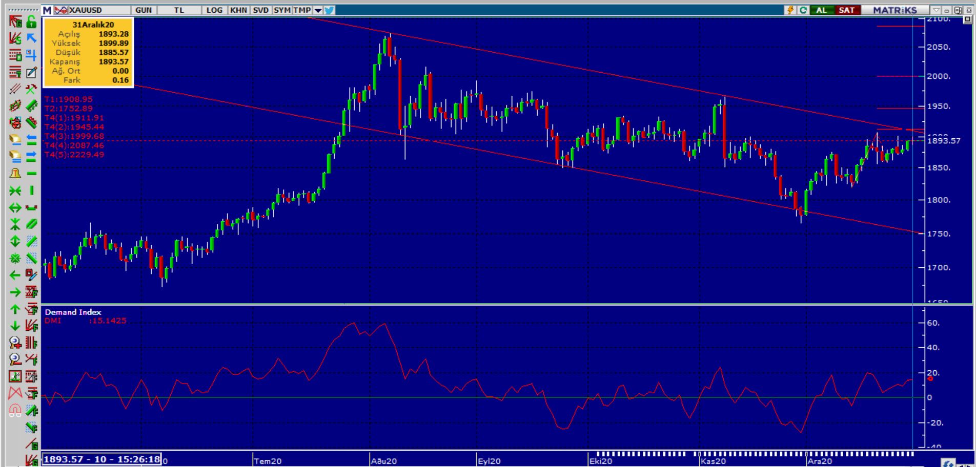Click the red bowtie shape icon
The width and height of the screenshot is (976, 467).
tap(15, 393)
